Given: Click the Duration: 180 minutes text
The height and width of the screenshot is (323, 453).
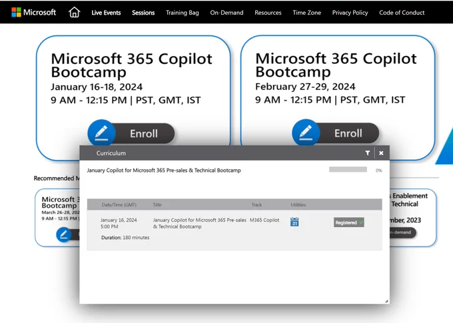Looking at the screenshot, I should pyautogui.click(x=125, y=238).
